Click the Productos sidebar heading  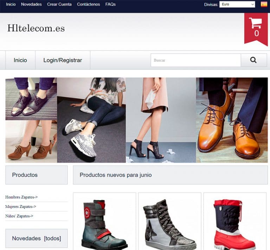(x=25, y=175)
